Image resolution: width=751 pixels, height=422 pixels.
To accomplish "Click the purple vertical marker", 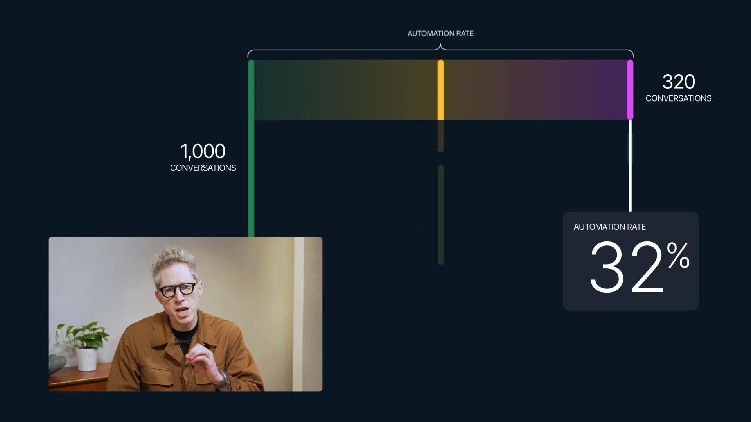I will pos(630,90).
